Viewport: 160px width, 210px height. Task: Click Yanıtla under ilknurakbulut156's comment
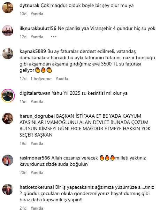(x=37, y=37)
